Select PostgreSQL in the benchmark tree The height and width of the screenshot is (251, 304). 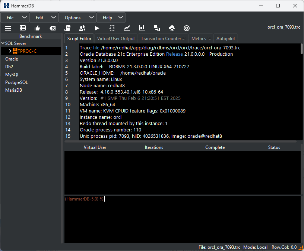coord(16,82)
